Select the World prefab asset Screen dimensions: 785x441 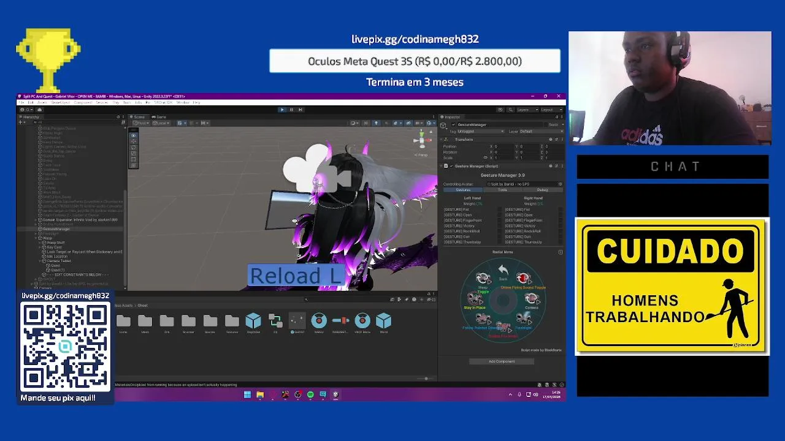click(383, 323)
